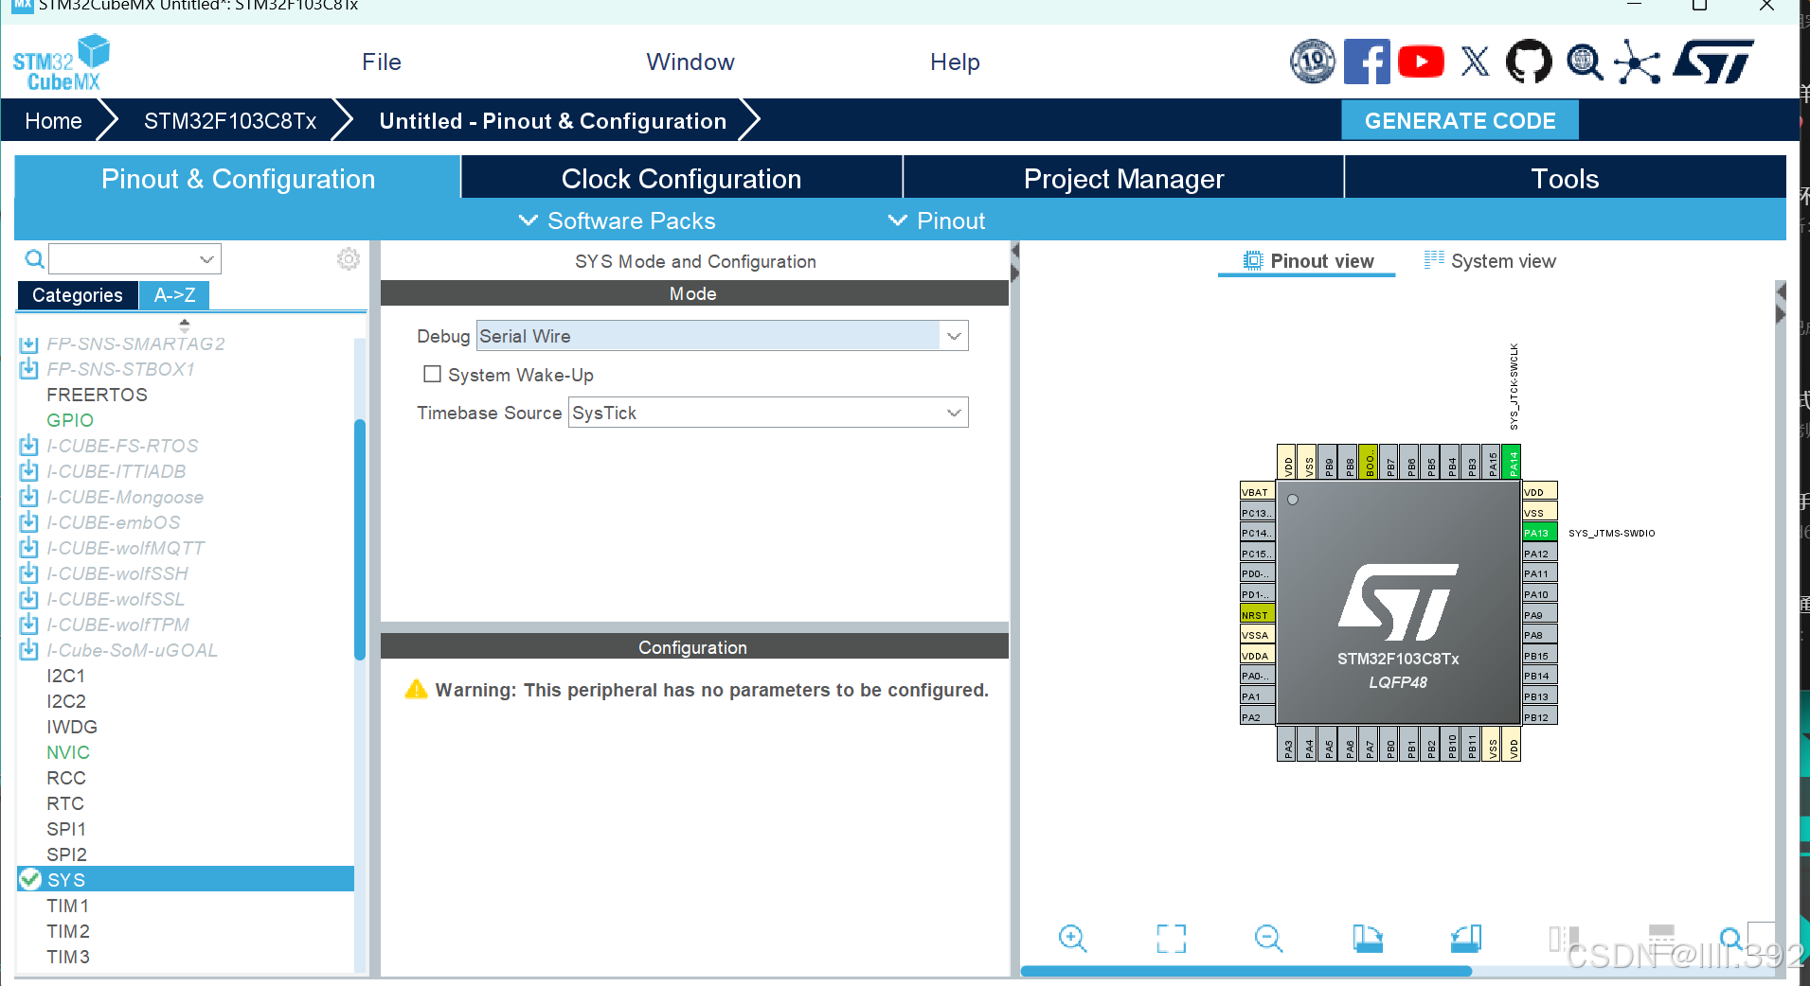1810x986 pixels.
Task: Click the GitHub icon in the header
Action: pyautogui.click(x=1530, y=61)
